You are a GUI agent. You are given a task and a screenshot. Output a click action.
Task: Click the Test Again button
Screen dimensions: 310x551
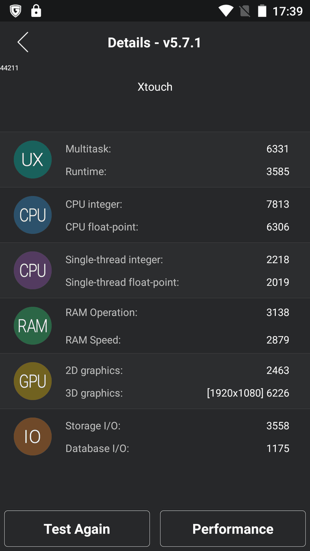(x=77, y=529)
